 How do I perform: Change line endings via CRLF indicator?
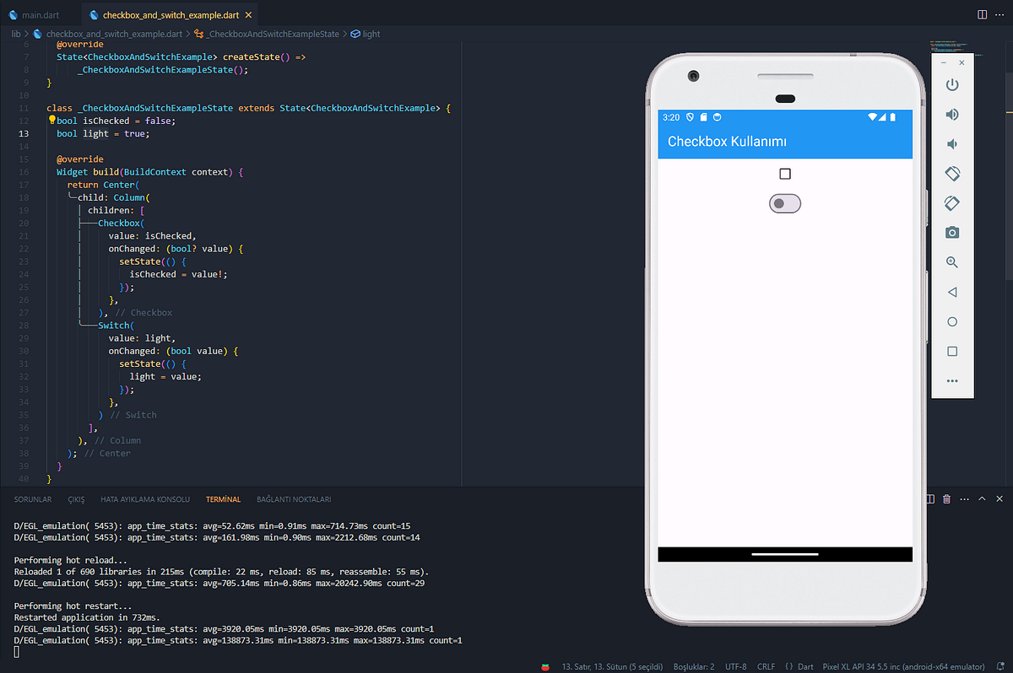[x=767, y=666]
